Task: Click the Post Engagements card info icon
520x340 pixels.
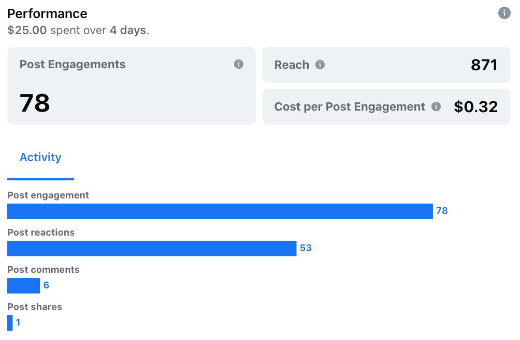Action: [239, 64]
